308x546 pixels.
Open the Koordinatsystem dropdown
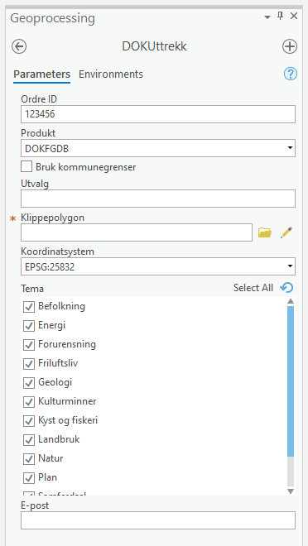click(158, 266)
